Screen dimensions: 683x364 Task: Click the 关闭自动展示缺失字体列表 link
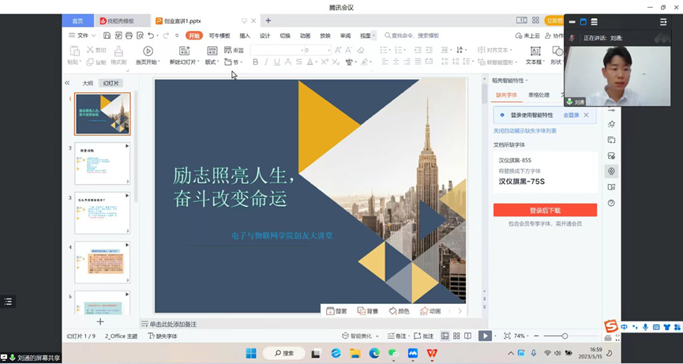(x=525, y=131)
